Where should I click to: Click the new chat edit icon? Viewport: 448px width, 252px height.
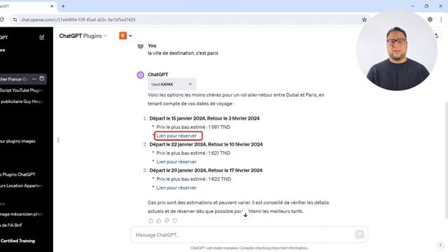click(x=42, y=37)
